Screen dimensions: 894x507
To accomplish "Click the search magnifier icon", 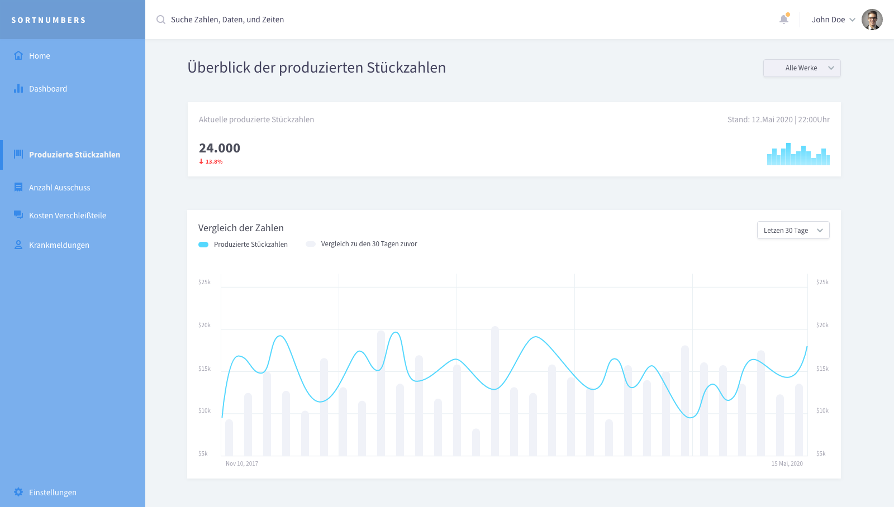I will pyautogui.click(x=161, y=20).
